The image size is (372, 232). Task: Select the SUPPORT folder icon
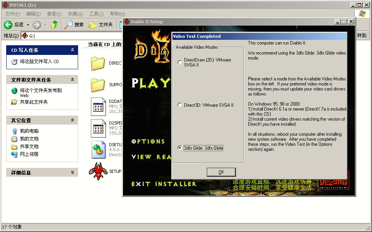[98, 85]
